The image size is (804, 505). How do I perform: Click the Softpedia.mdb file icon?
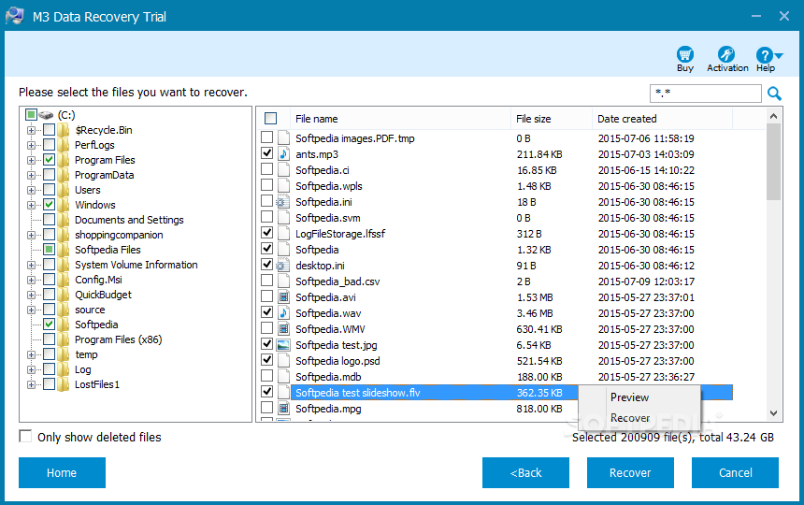click(x=283, y=376)
